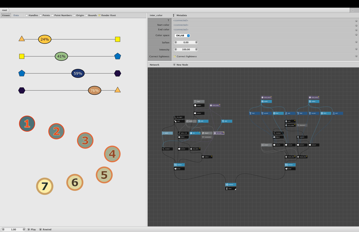Viewport: 359px width, 232px height.
Task: Increase the Soften value with right arrow
Action: [196, 42]
